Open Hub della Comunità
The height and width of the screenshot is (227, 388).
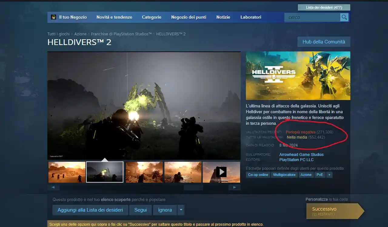(324, 42)
